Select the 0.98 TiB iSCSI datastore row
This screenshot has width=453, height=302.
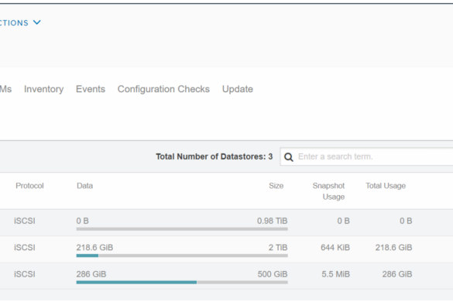[226, 222]
